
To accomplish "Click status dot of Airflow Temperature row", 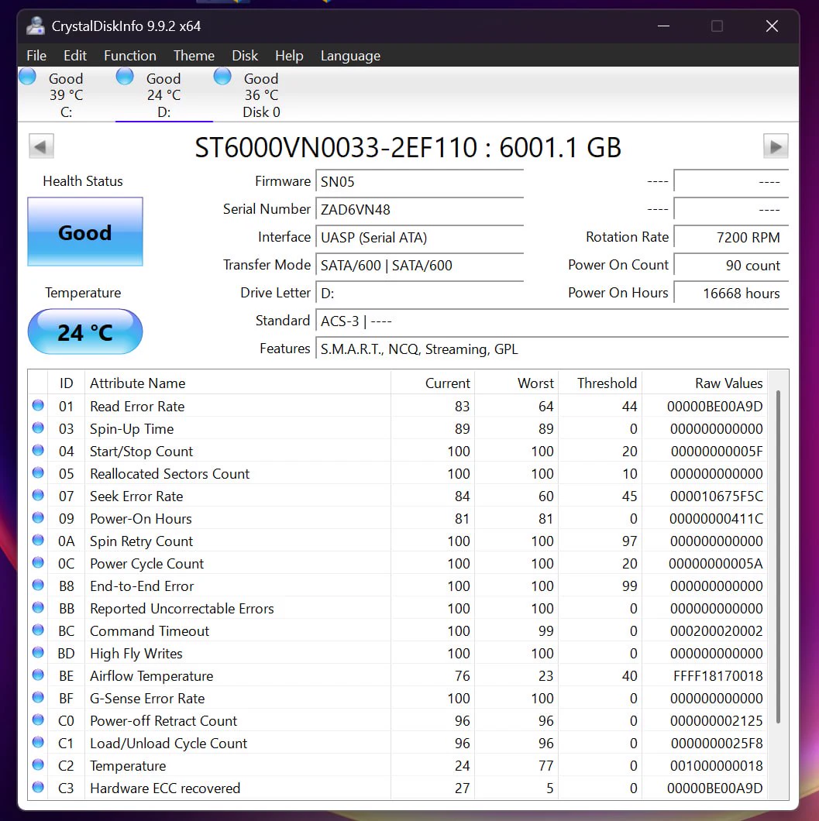I will 38,675.
